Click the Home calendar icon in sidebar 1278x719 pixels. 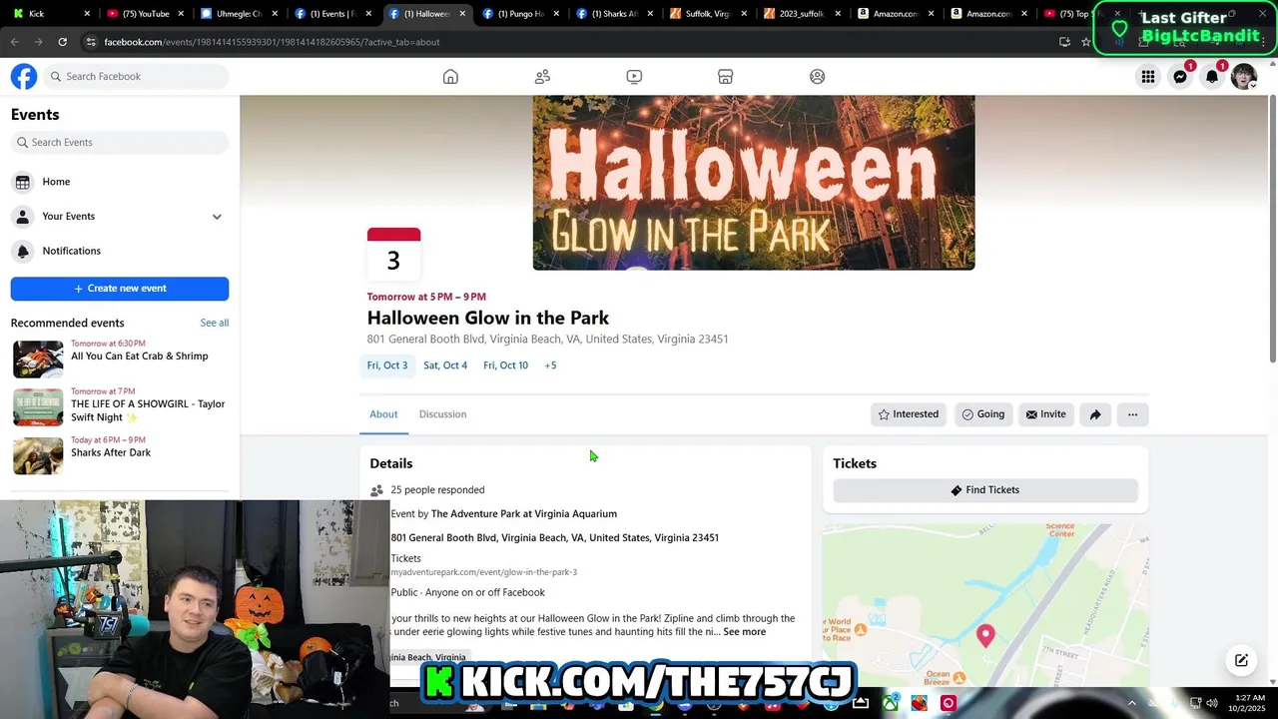coord(23,182)
